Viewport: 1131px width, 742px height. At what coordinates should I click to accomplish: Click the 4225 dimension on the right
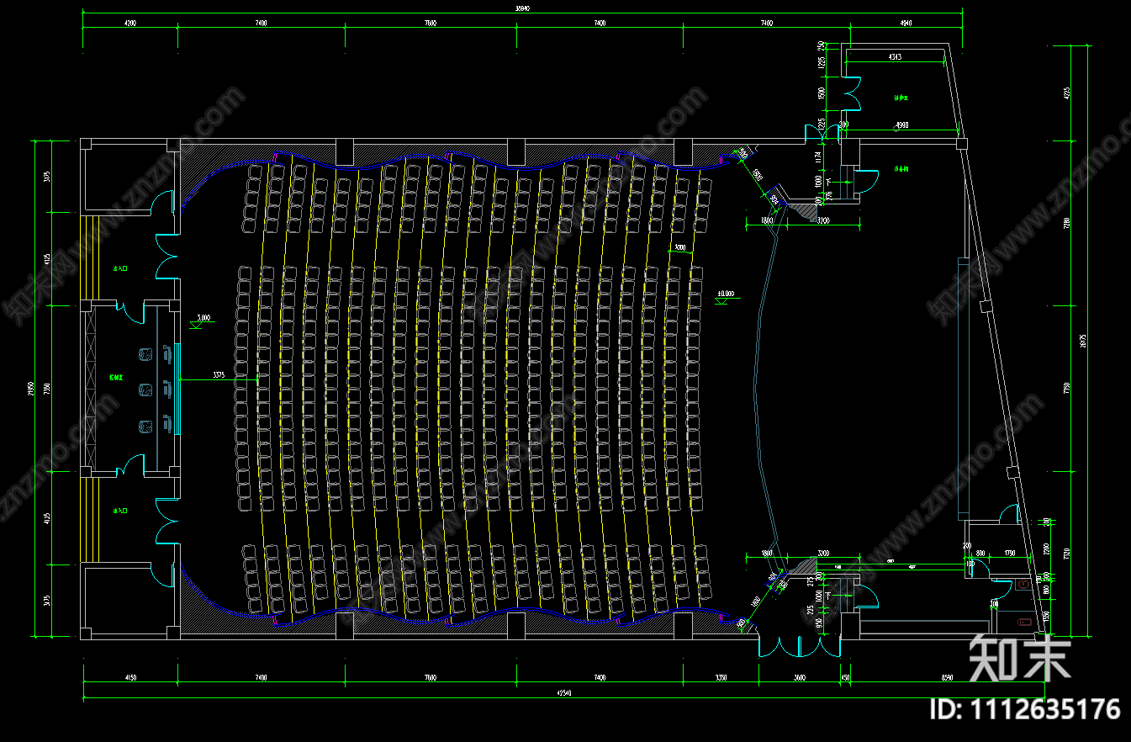(1067, 93)
